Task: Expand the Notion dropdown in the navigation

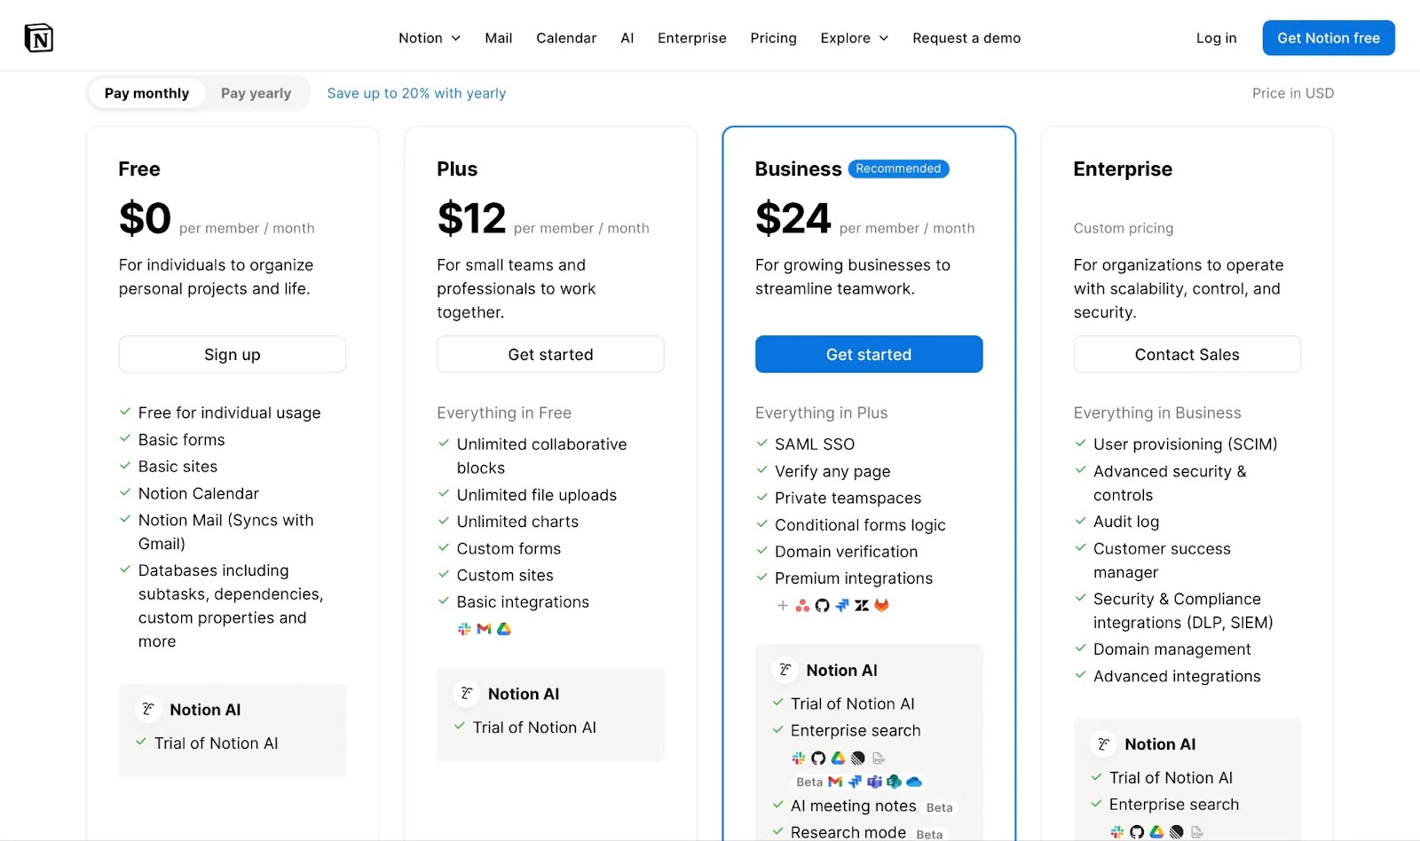Action: [430, 38]
